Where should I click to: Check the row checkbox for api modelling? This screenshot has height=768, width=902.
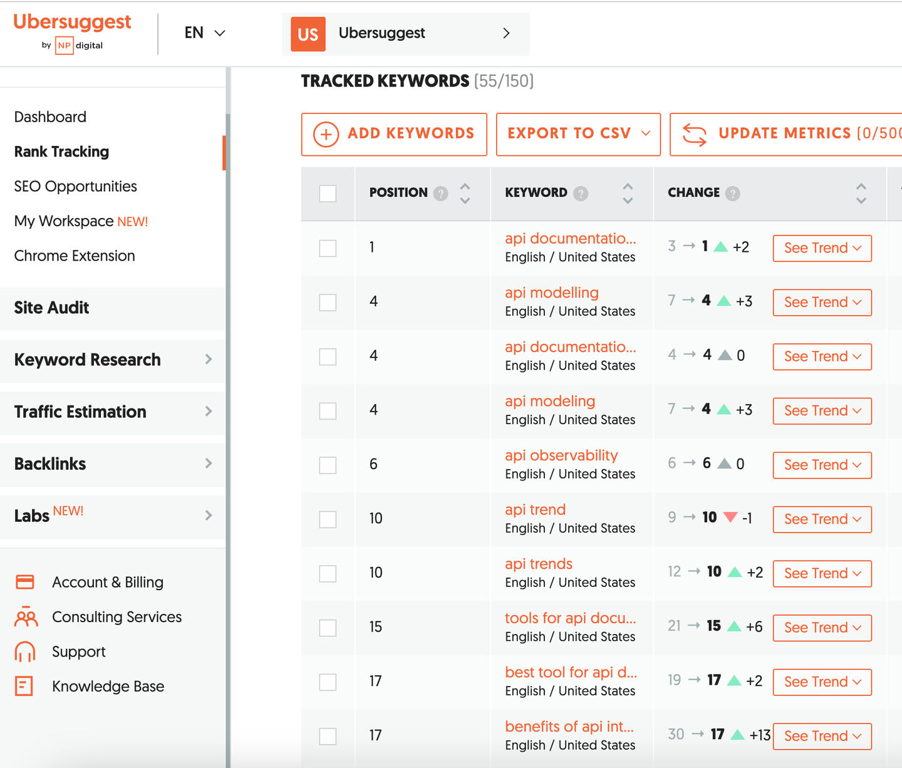(x=328, y=302)
